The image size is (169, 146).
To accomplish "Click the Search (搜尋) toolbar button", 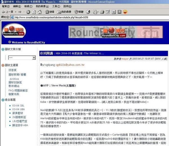I will [50, 12].
